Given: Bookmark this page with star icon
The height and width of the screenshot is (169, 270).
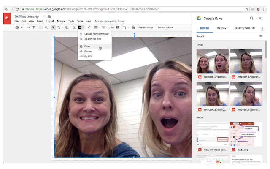Looking at the screenshot, I should (x=246, y=9).
